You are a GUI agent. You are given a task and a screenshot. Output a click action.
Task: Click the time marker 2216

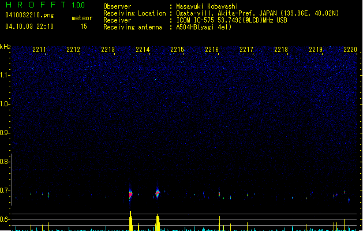click(x=212, y=50)
